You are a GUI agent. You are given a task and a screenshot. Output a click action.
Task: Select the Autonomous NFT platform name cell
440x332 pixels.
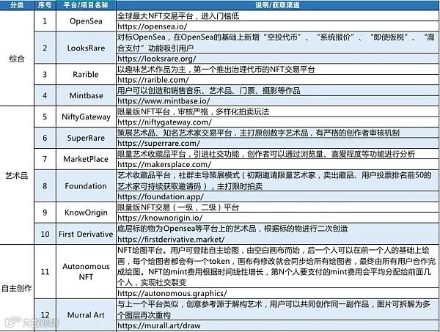[x=86, y=271]
